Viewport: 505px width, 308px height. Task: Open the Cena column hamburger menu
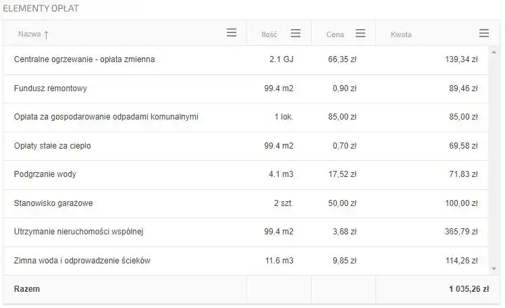click(361, 33)
